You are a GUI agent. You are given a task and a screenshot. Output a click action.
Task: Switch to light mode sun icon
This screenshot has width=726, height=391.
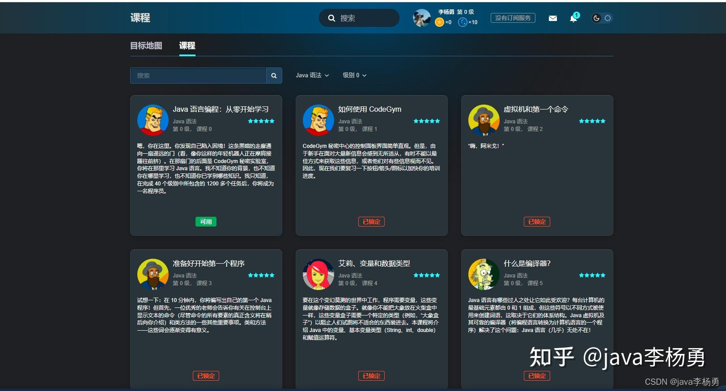click(x=607, y=18)
